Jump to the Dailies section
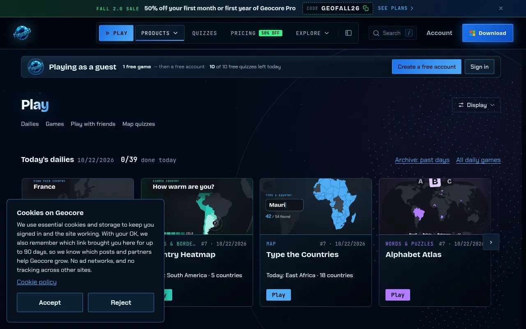The height and width of the screenshot is (329, 526). [x=30, y=124]
